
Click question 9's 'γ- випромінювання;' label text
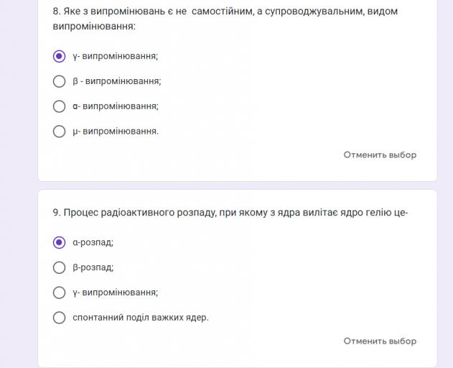click(116, 293)
